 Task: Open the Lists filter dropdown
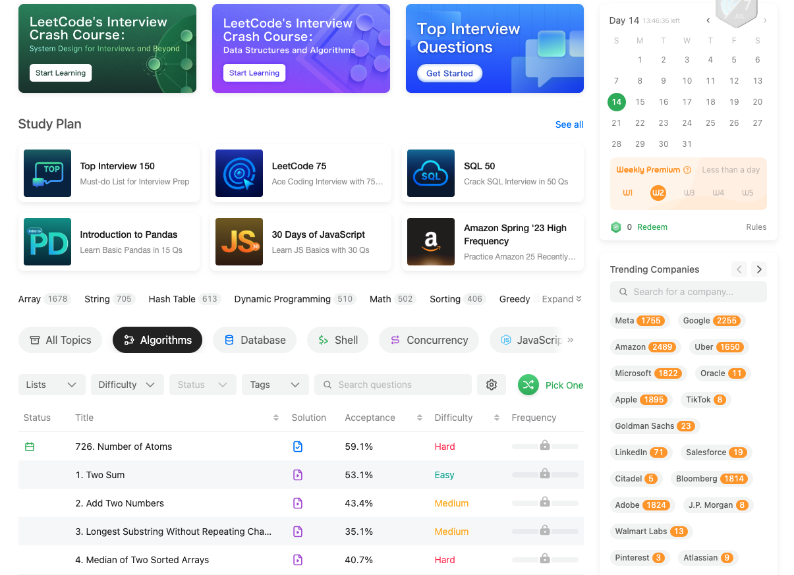52,385
